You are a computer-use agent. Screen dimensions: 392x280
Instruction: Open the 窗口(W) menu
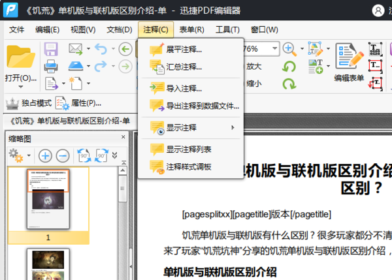pos(264,30)
